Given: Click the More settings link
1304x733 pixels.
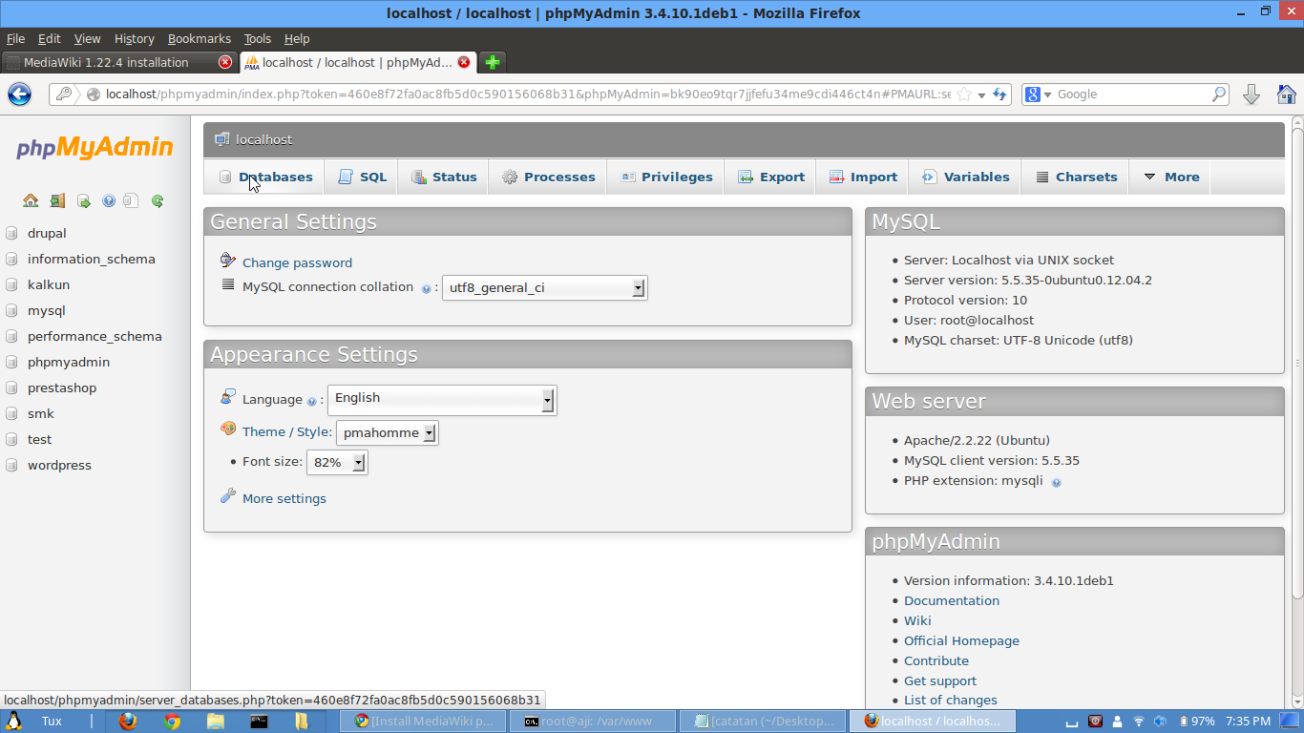Looking at the screenshot, I should click(284, 498).
